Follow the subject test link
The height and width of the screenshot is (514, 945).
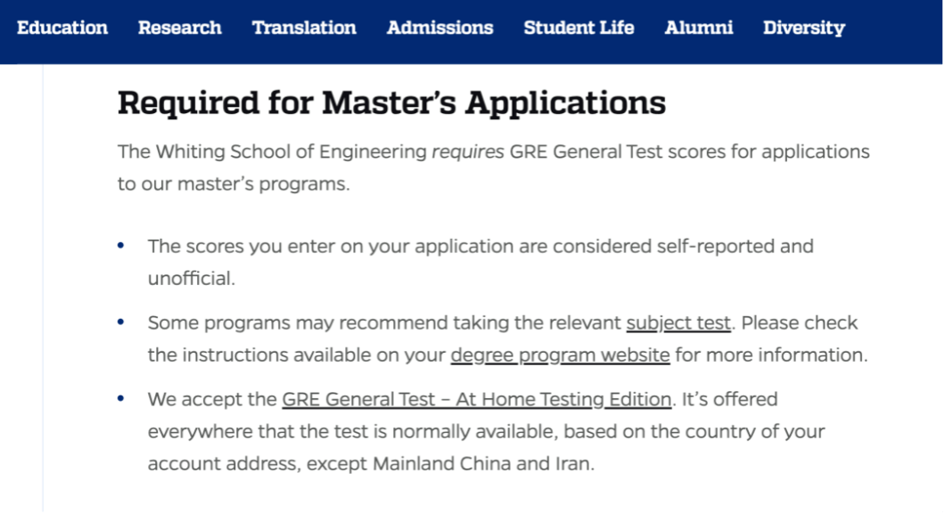678,323
